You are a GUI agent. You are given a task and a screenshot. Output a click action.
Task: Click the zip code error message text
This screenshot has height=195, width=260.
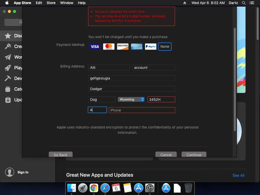click(130, 18)
